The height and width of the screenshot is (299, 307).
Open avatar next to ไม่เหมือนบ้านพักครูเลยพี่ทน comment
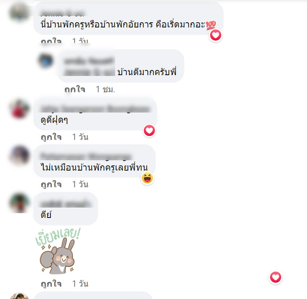[x=19, y=155]
